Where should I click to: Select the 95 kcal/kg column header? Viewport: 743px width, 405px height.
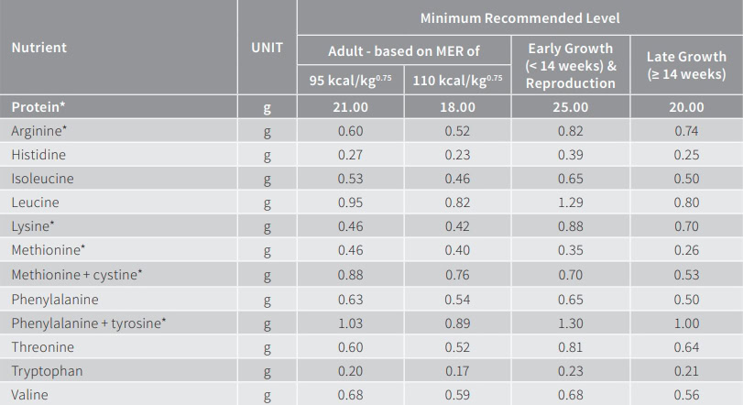coord(350,80)
